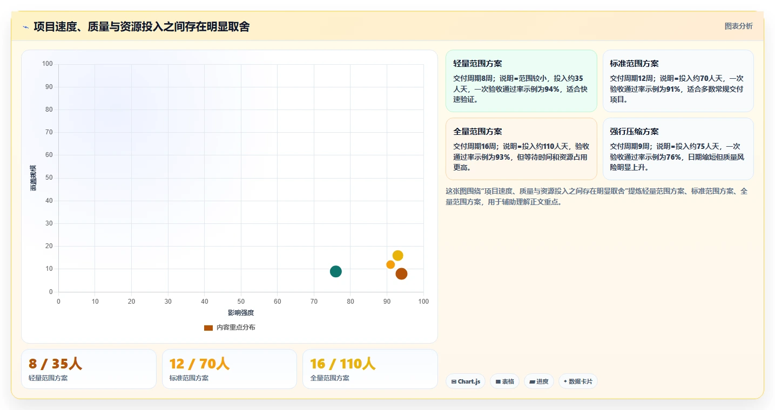Select the dark orange bubble near 94

pos(401,274)
